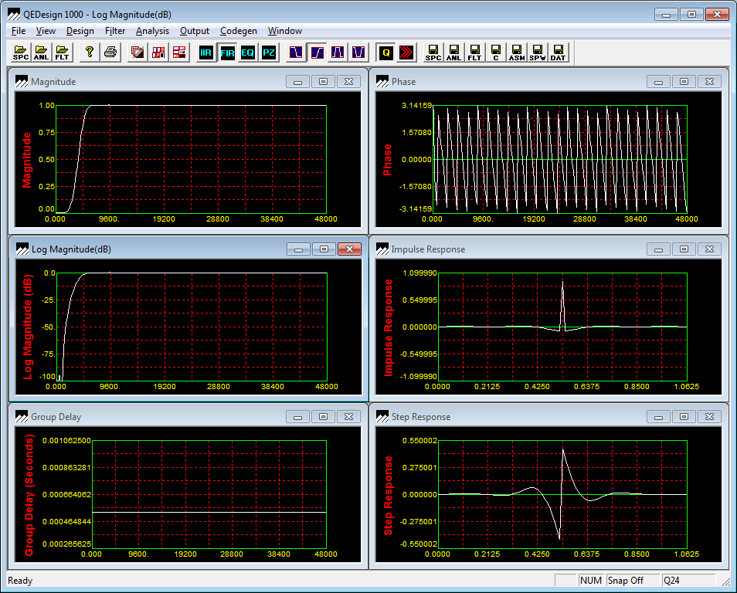Image resolution: width=737 pixels, height=593 pixels.
Task: Toggle the lowpass filter type button
Action: [x=297, y=53]
